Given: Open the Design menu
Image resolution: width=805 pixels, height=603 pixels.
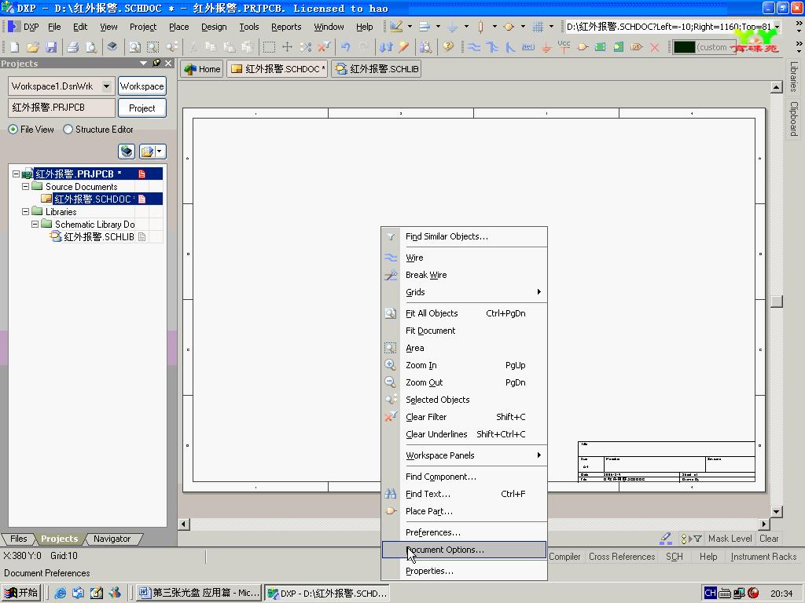Looking at the screenshot, I should 214,27.
